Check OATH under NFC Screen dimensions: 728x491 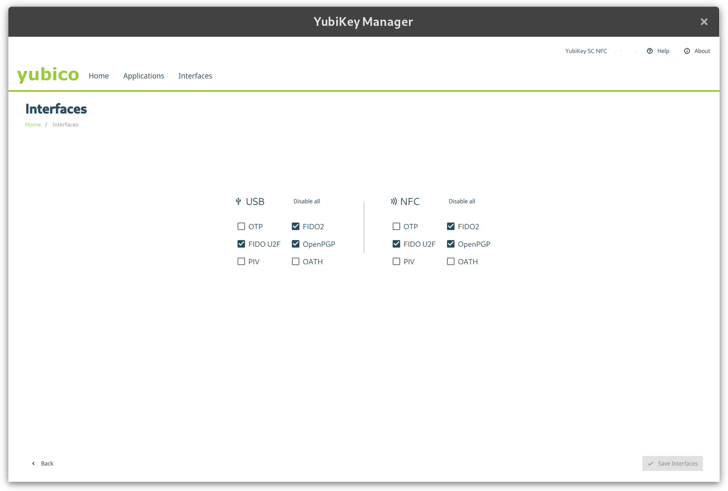pos(450,261)
